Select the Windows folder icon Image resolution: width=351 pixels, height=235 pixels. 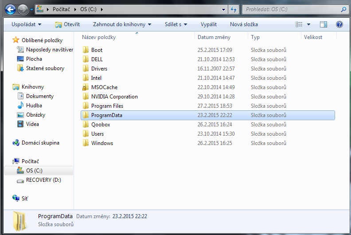coord(86,143)
